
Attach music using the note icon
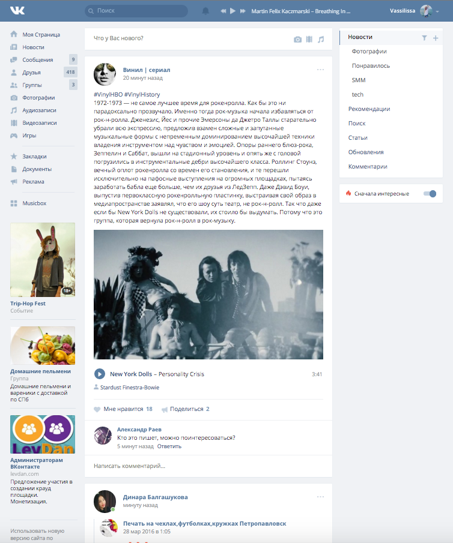click(x=321, y=40)
